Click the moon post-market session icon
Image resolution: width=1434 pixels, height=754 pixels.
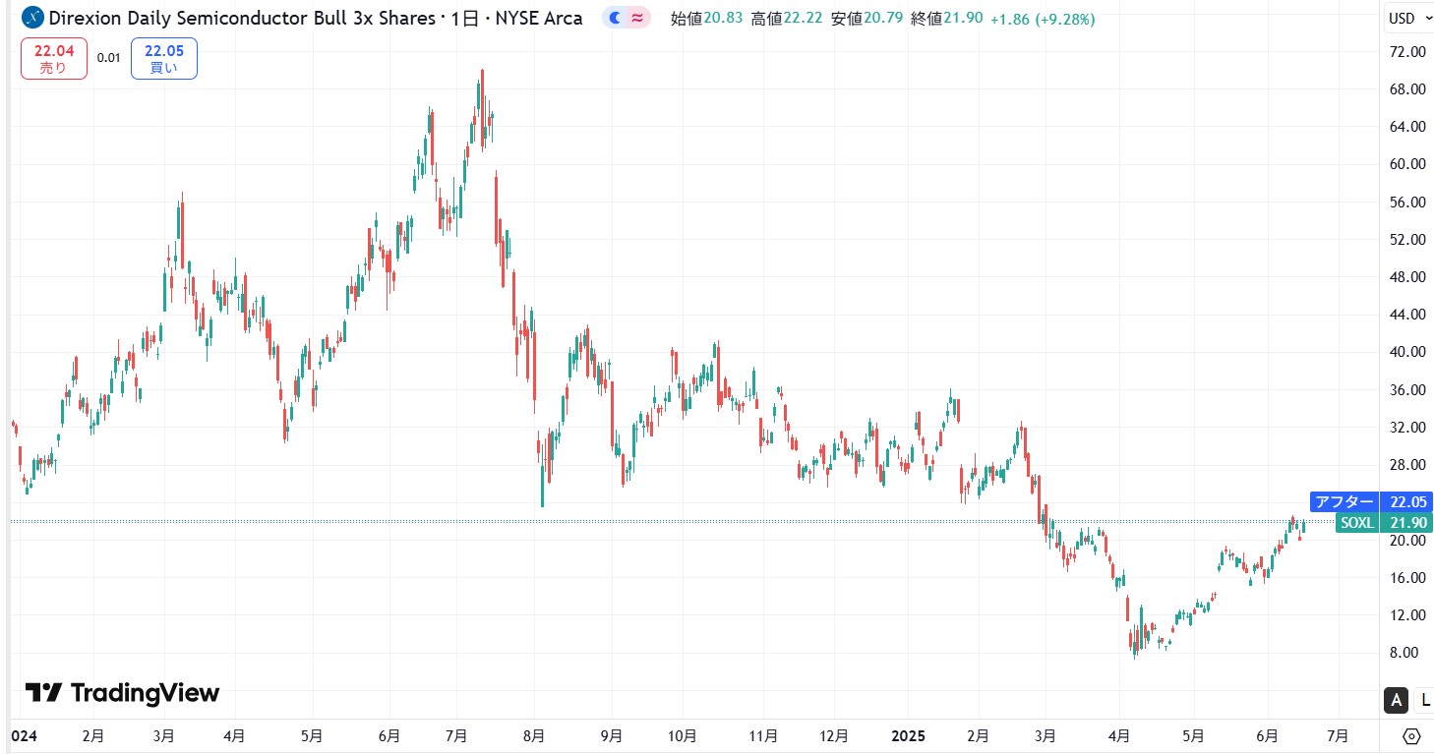point(615,18)
